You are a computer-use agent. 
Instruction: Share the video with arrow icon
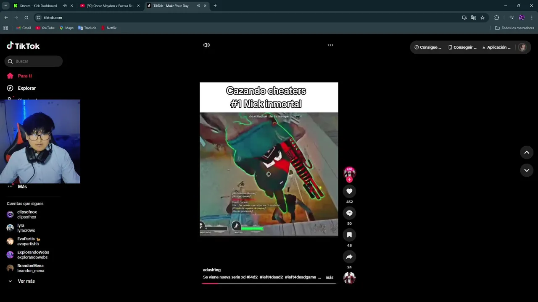349,257
